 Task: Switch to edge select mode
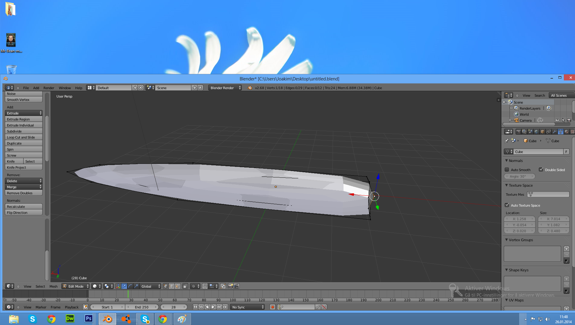[x=171, y=286]
